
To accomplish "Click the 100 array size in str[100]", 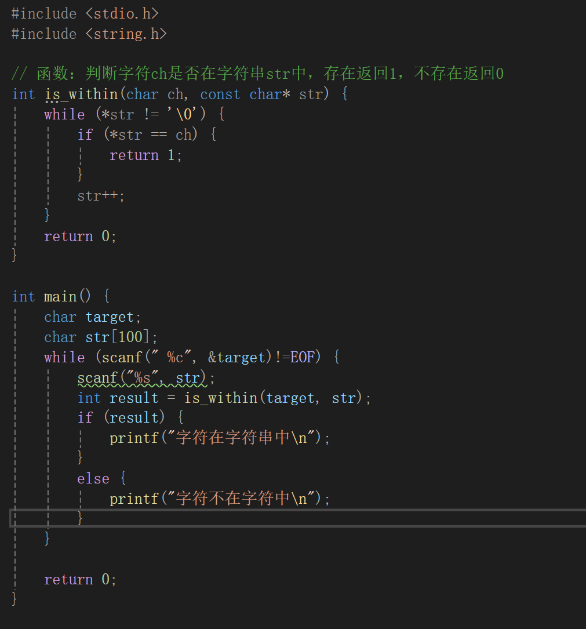I will click(131, 337).
